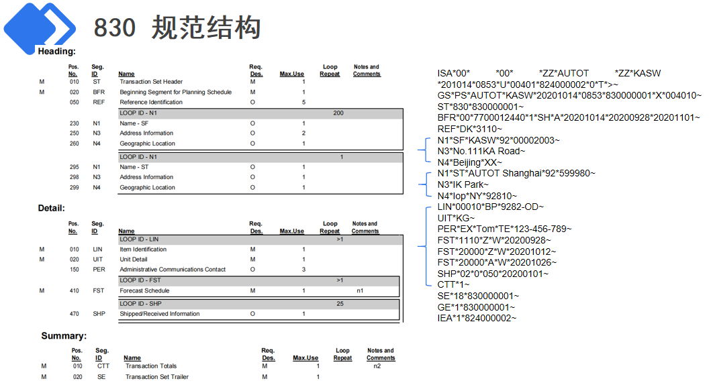Click 'Beginning Segment for Planning Schedule' entry
Viewport: 713px width, 385px height.
[175, 92]
